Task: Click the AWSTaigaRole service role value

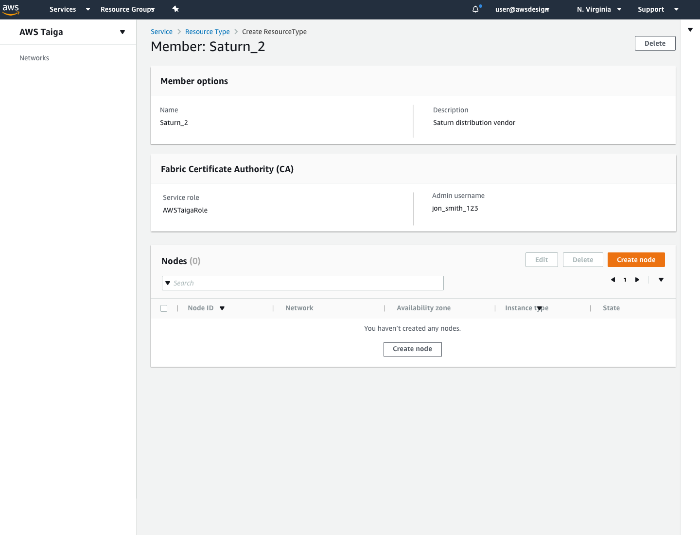Action: (x=185, y=210)
